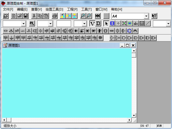The width and height of the screenshot is (172, 129).
Task: Click the Copy icon
Action: [40, 16]
